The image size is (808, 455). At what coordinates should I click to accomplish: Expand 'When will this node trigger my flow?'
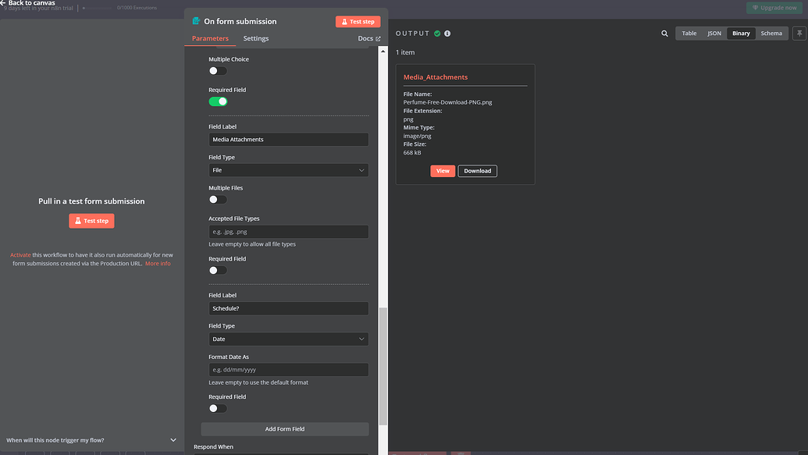click(91, 440)
